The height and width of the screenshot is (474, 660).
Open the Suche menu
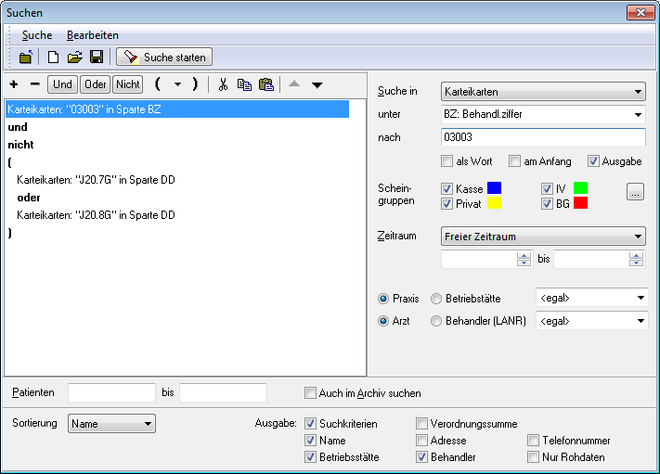click(37, 35)
